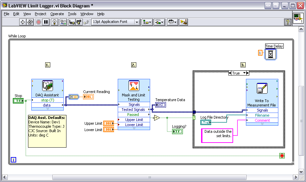Open the Operate menu
Screen dimensions: 306x182
[57, 14]
